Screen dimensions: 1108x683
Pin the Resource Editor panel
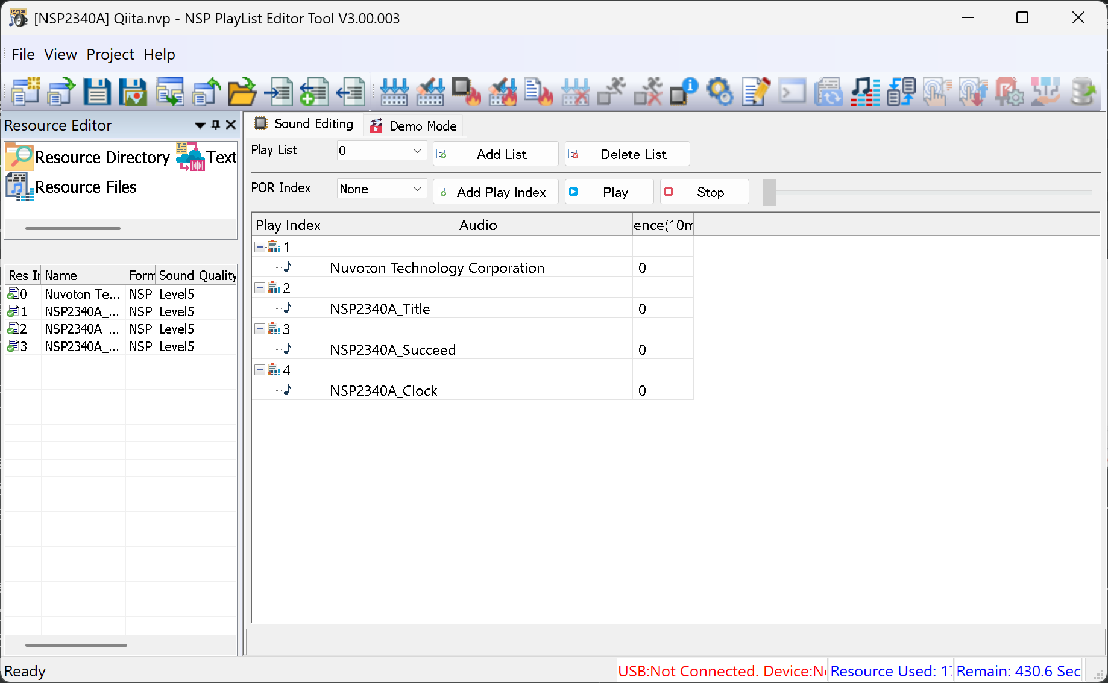tap(216, 125)
